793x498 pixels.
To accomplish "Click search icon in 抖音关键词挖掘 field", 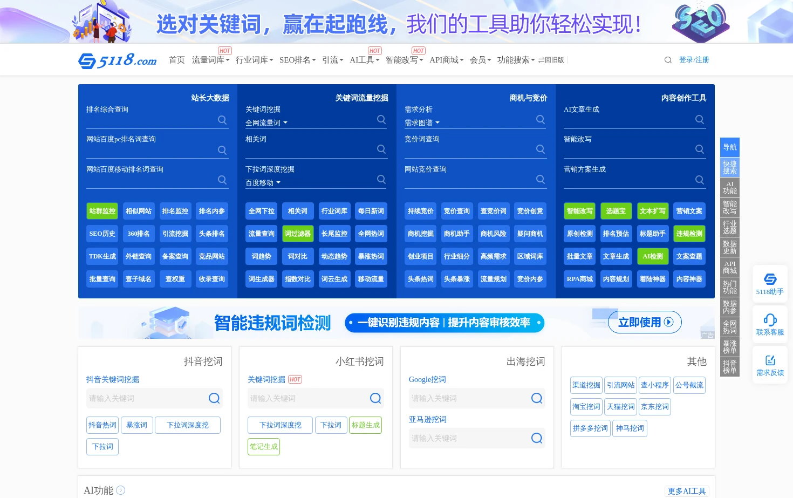I will coord(214,398).
